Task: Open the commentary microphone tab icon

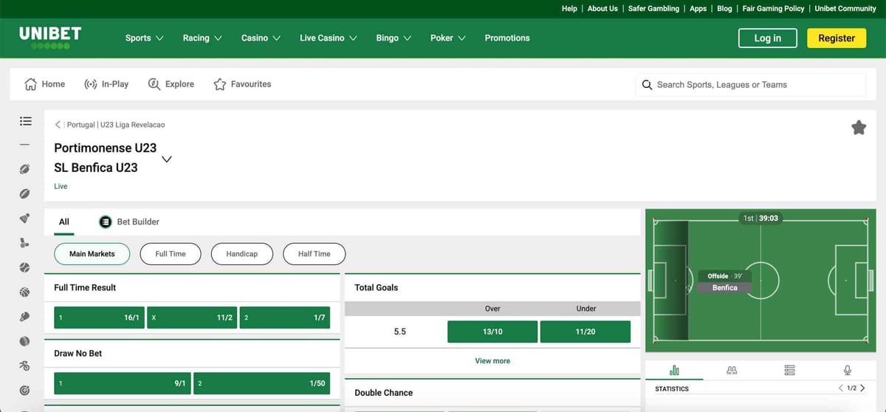Action: (848, 370)
